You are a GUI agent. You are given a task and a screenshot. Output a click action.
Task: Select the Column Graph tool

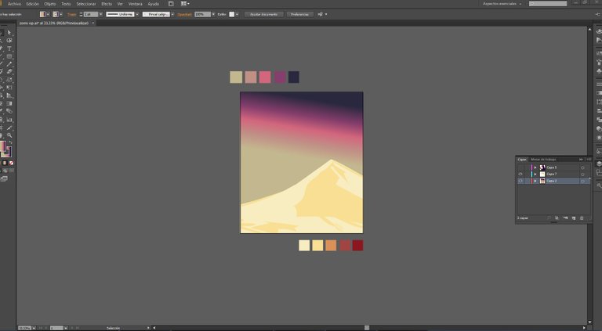pyautogui.click(x=9, y=120)
